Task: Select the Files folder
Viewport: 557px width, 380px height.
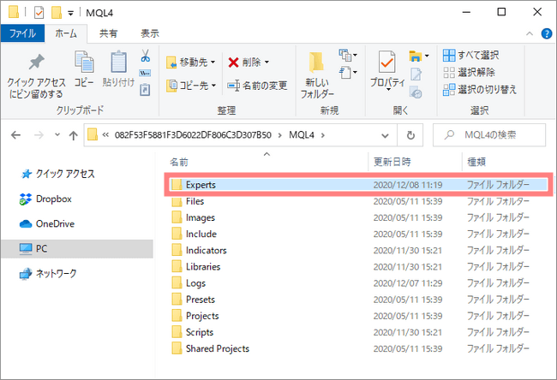Action: [358, 201]
